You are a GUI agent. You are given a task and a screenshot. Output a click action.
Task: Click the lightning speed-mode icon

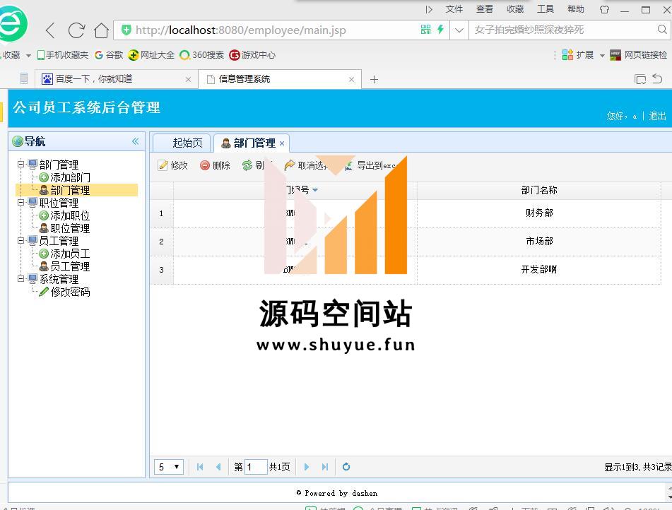[x=440, y=30]
